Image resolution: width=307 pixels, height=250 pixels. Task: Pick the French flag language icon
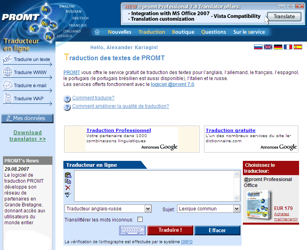click(x=288, y=47)
